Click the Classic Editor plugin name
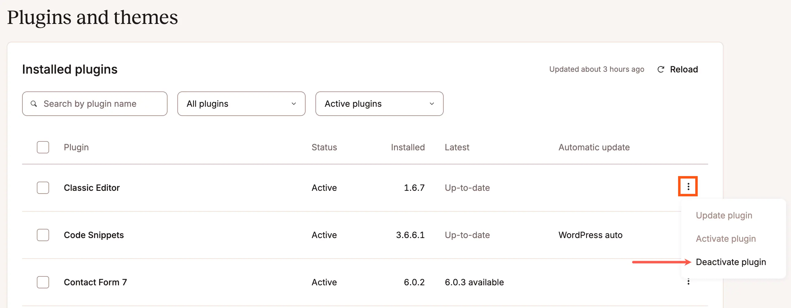This screenshot has height=308, width=791. pos(92,188)
